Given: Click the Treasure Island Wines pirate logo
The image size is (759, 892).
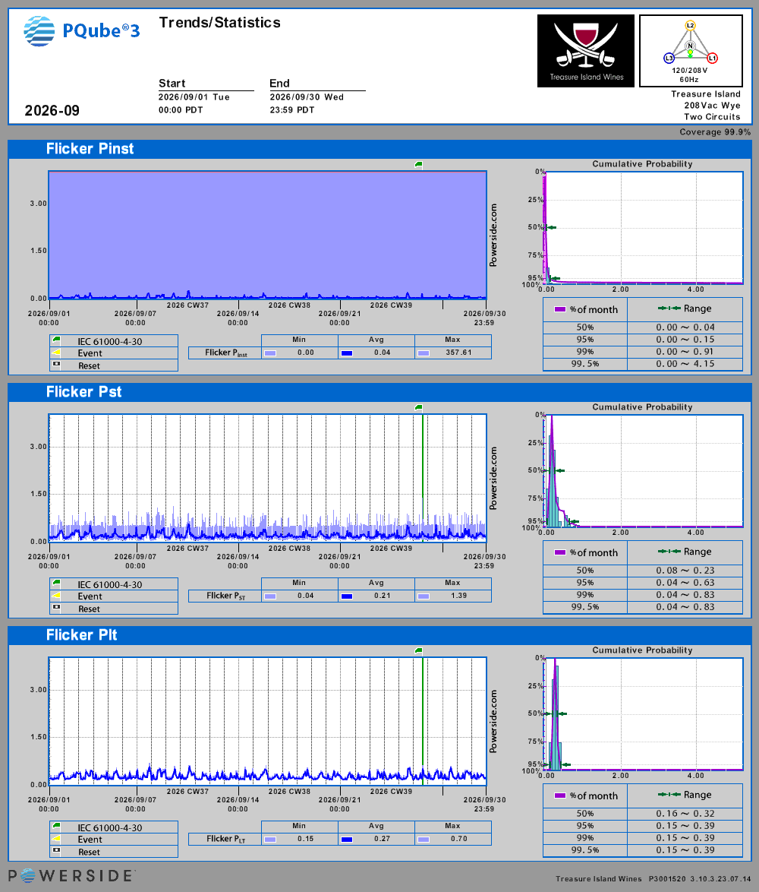Looking at the screenshot, I should click(586, 51).
